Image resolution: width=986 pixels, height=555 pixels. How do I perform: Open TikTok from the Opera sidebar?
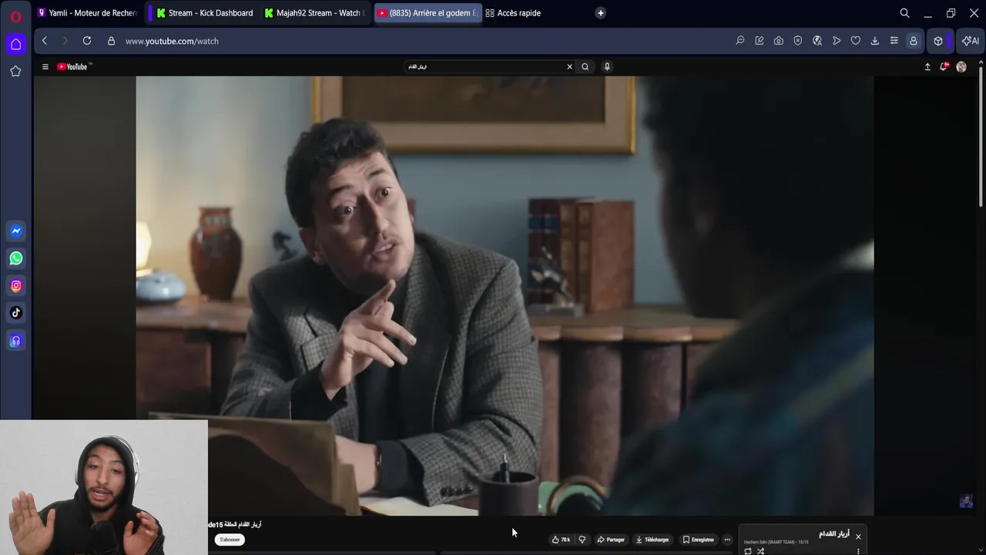point(16,313)
